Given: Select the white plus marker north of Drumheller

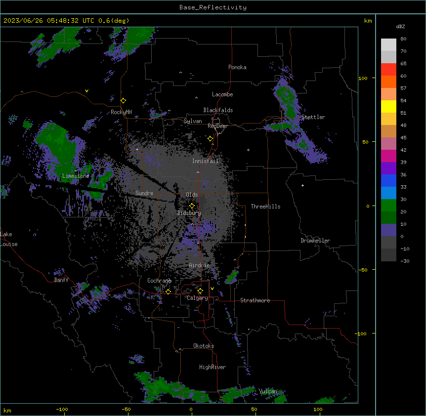Looking at the screenshot, I should tap(302, 185).
